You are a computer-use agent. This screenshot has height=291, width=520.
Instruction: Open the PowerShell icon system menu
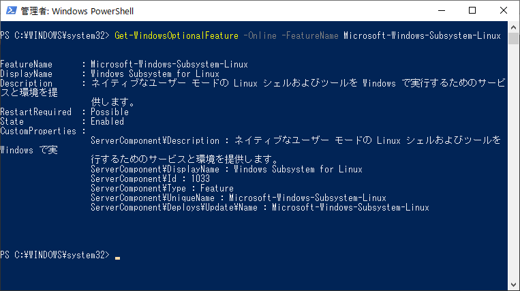point(12,11)
